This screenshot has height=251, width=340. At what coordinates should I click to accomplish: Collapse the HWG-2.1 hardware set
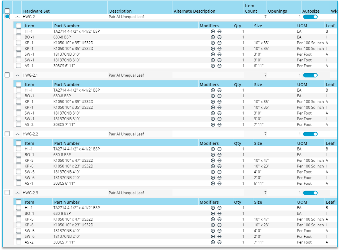pos(17,75)
